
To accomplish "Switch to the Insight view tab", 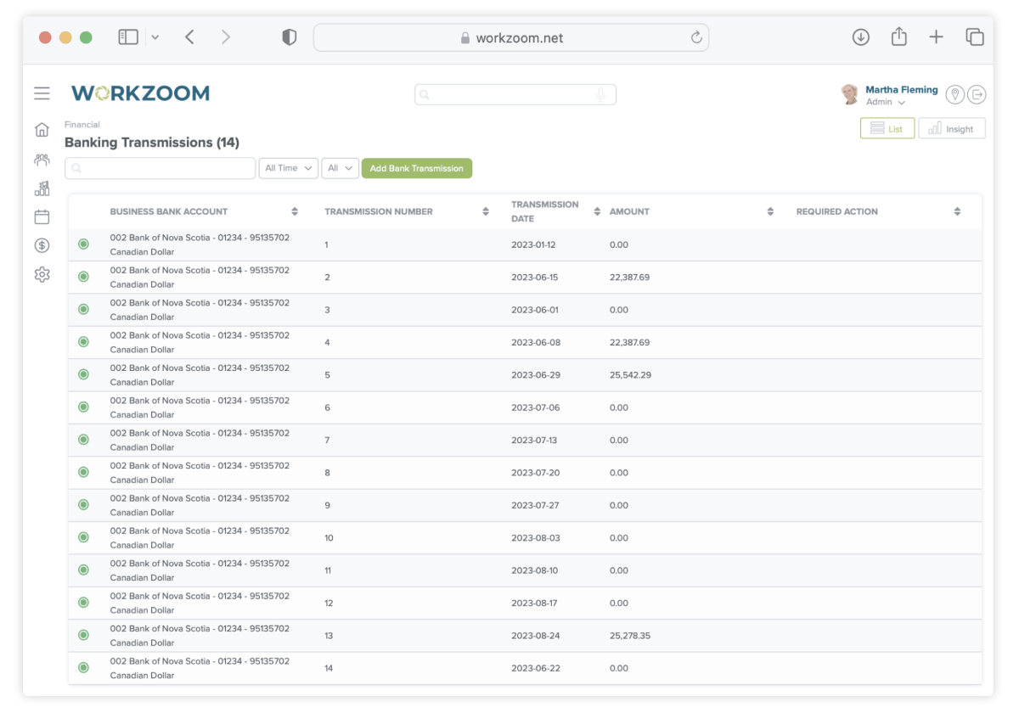I will coord(951,127).
